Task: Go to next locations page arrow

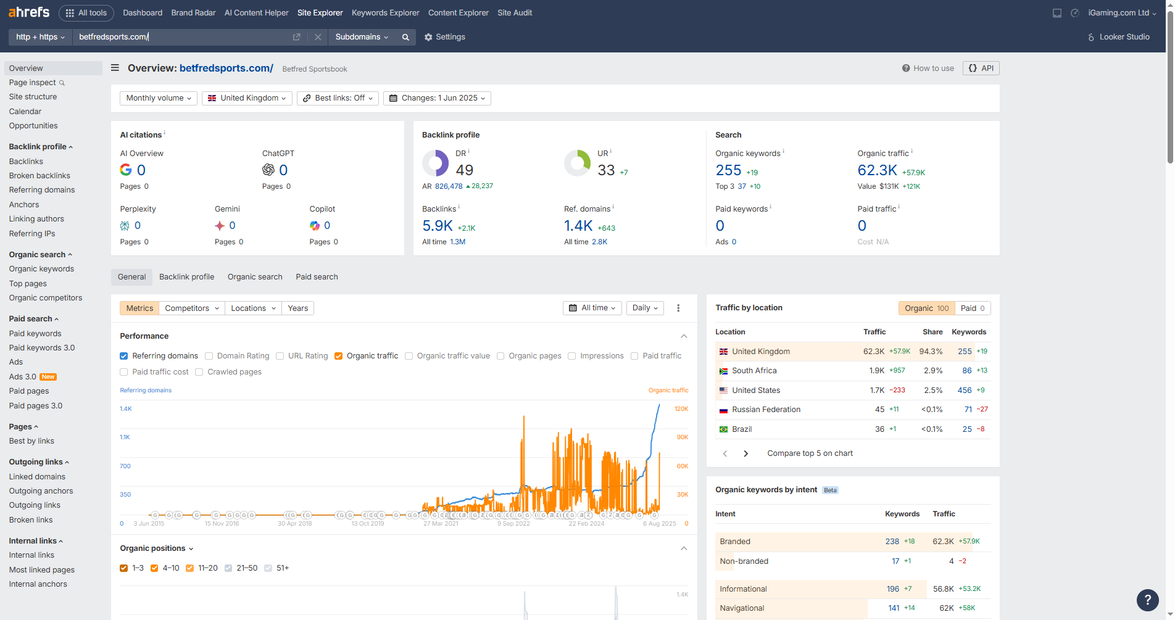Action: coord(746,453)
